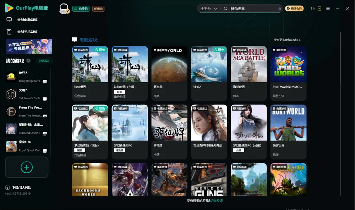Open the 诛仙2 game card
The height and width of the screenshot is (210, 355).
[x=209, y=73]
